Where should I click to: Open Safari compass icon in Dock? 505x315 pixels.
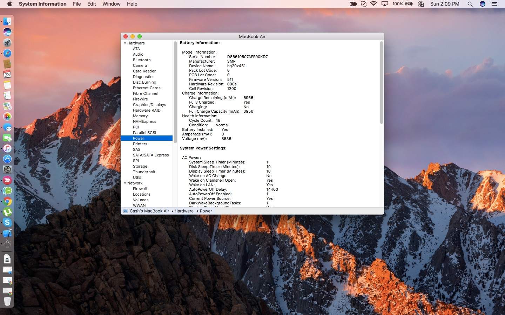(x=7, y=53)
